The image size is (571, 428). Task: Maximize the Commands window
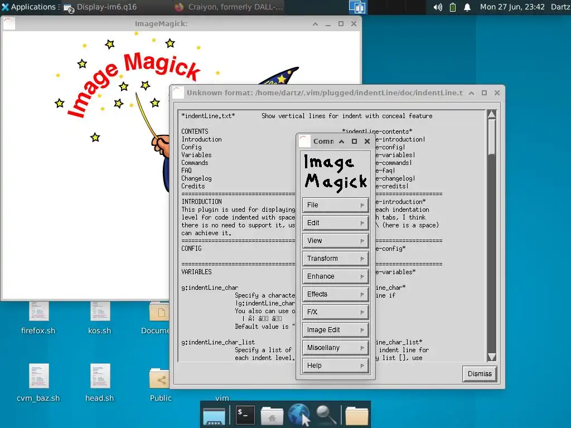354,141
